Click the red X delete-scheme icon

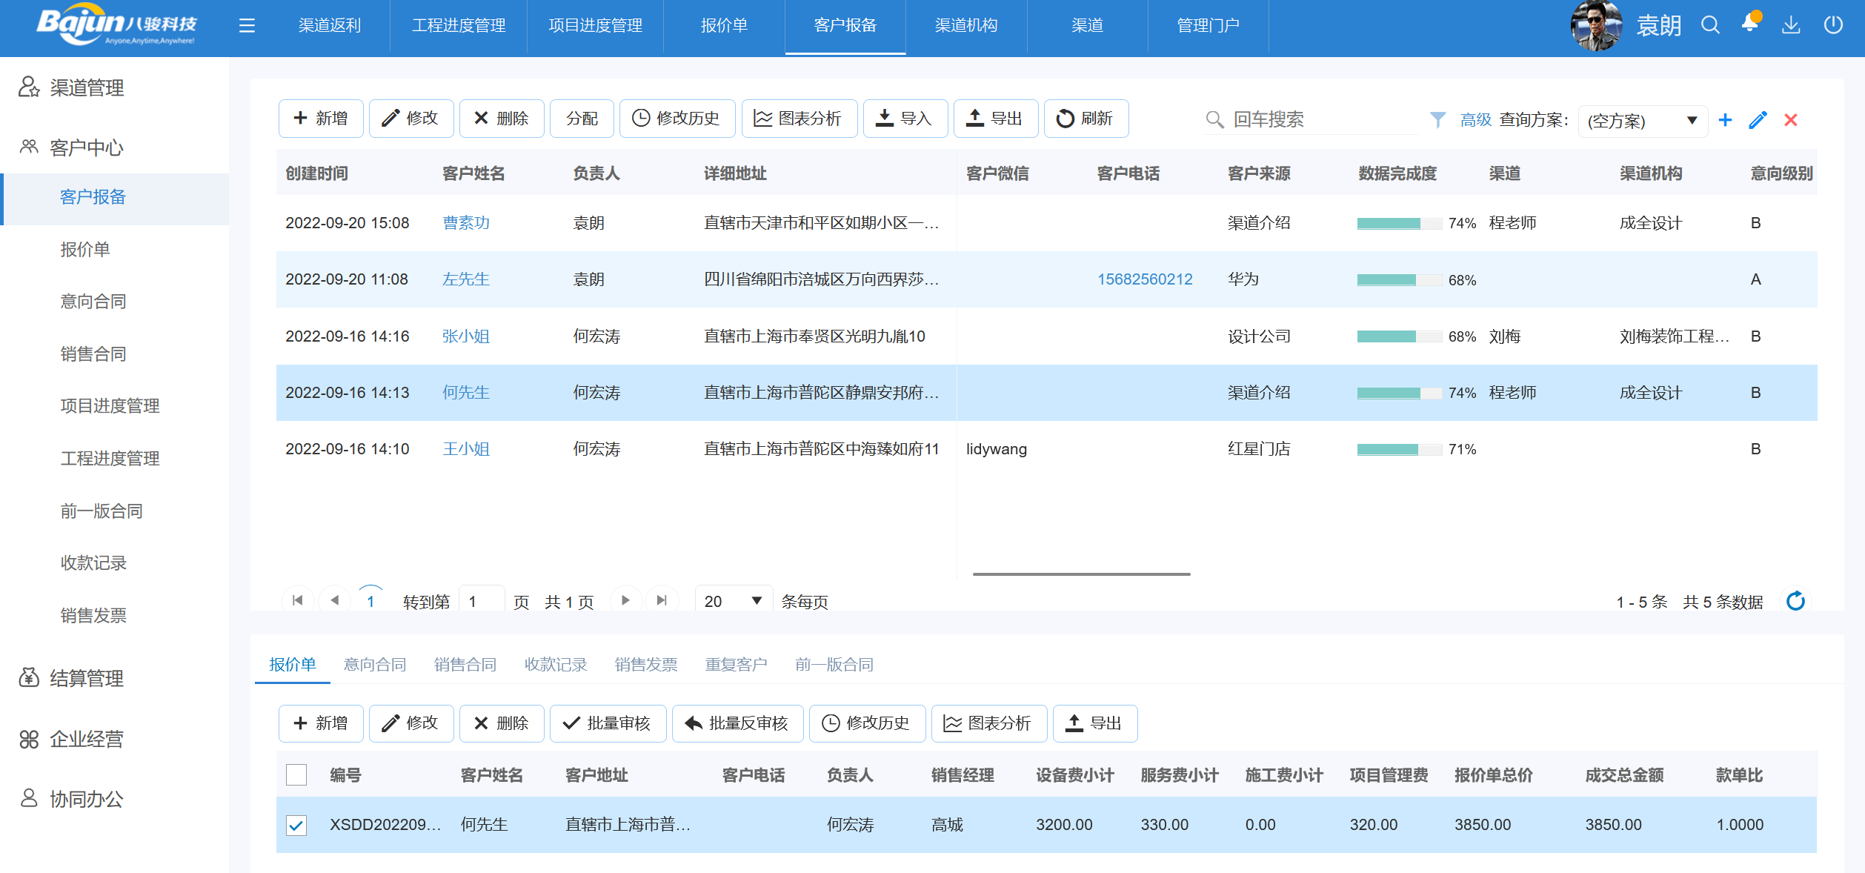(1791, 120)
